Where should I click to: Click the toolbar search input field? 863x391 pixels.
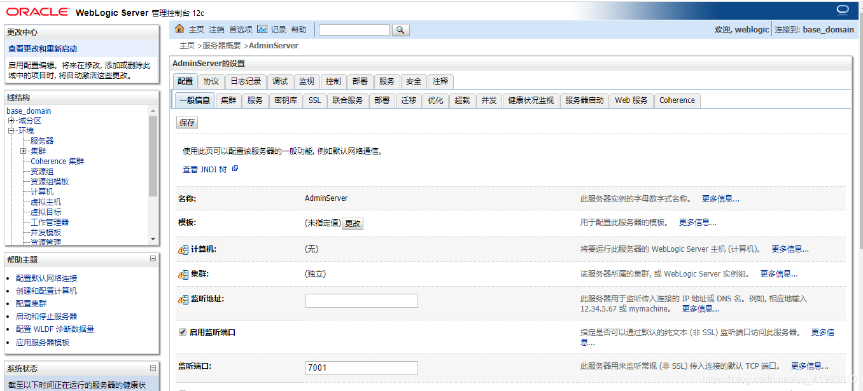tap(354, 30)
